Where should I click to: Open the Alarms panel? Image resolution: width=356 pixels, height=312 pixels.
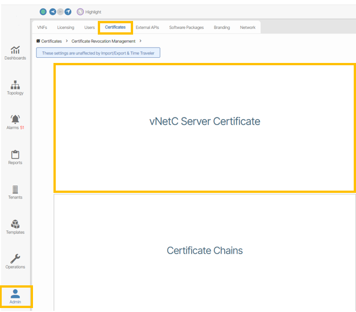pos(15,122)
